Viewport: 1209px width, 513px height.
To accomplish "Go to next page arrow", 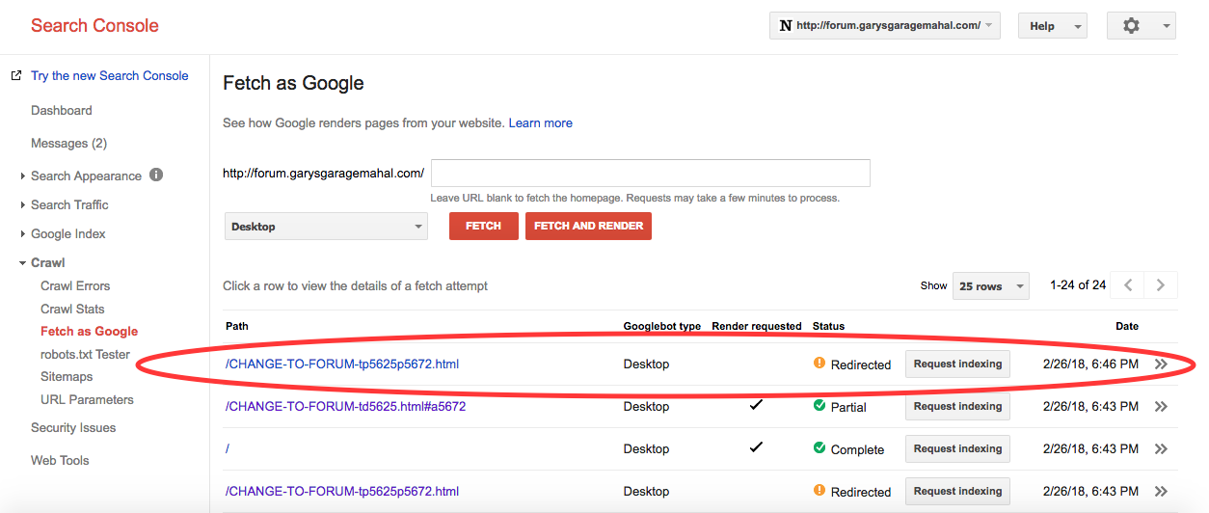I will (1160, 285).
